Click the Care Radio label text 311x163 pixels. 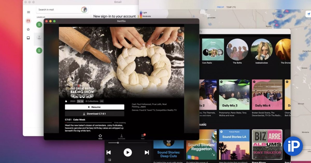coord(207,63)
